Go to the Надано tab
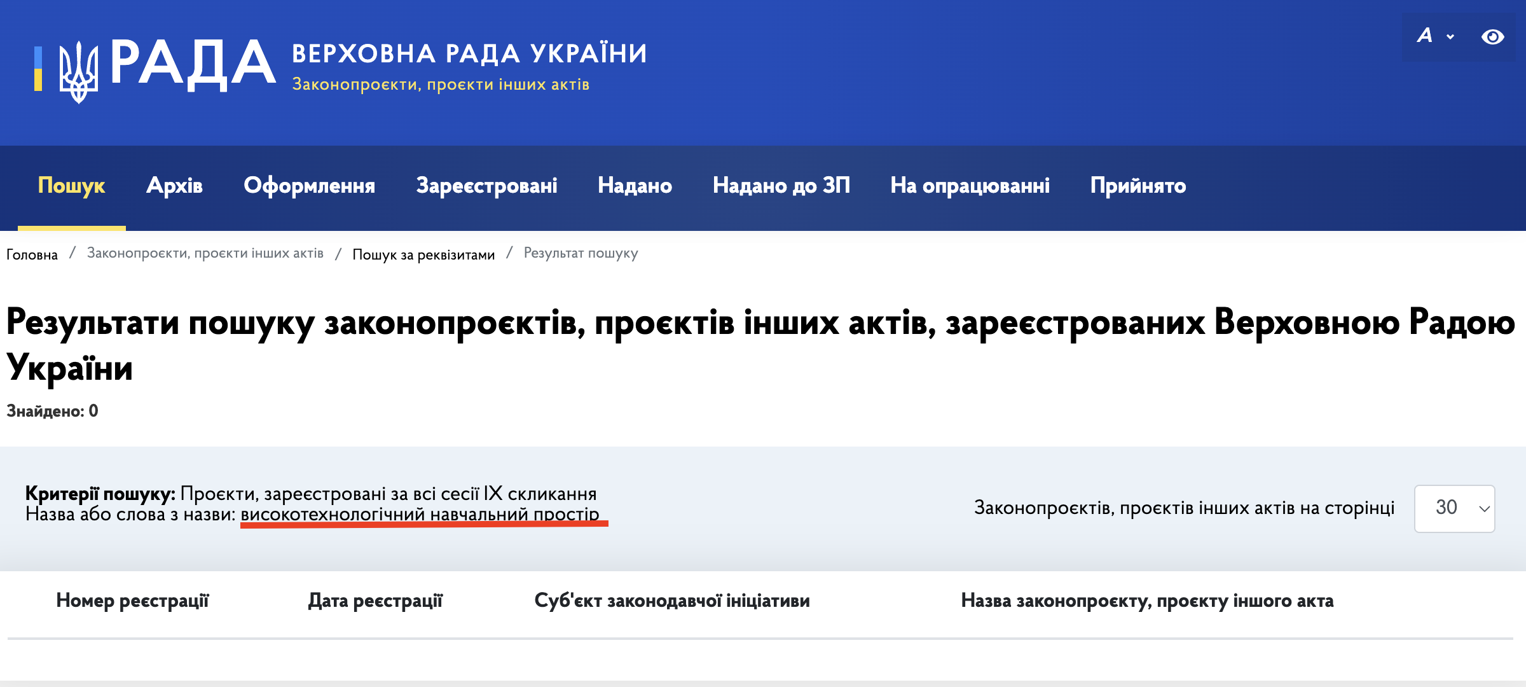Viewport: 1526px width, 687px height. [x=635, y=185]
